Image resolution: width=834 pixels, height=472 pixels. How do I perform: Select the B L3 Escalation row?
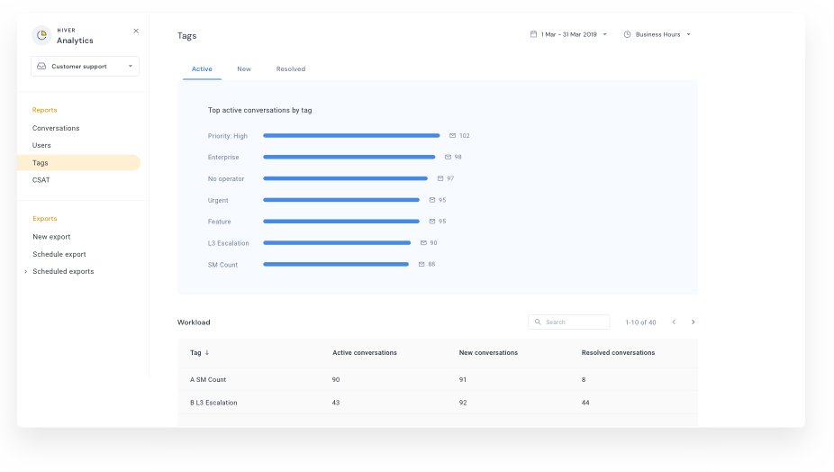point(438,403)
